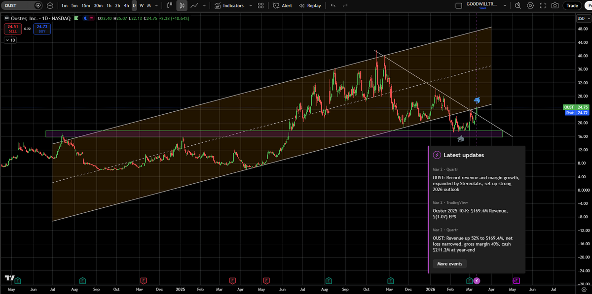Enter fullscreen mode

coord(543,5)
